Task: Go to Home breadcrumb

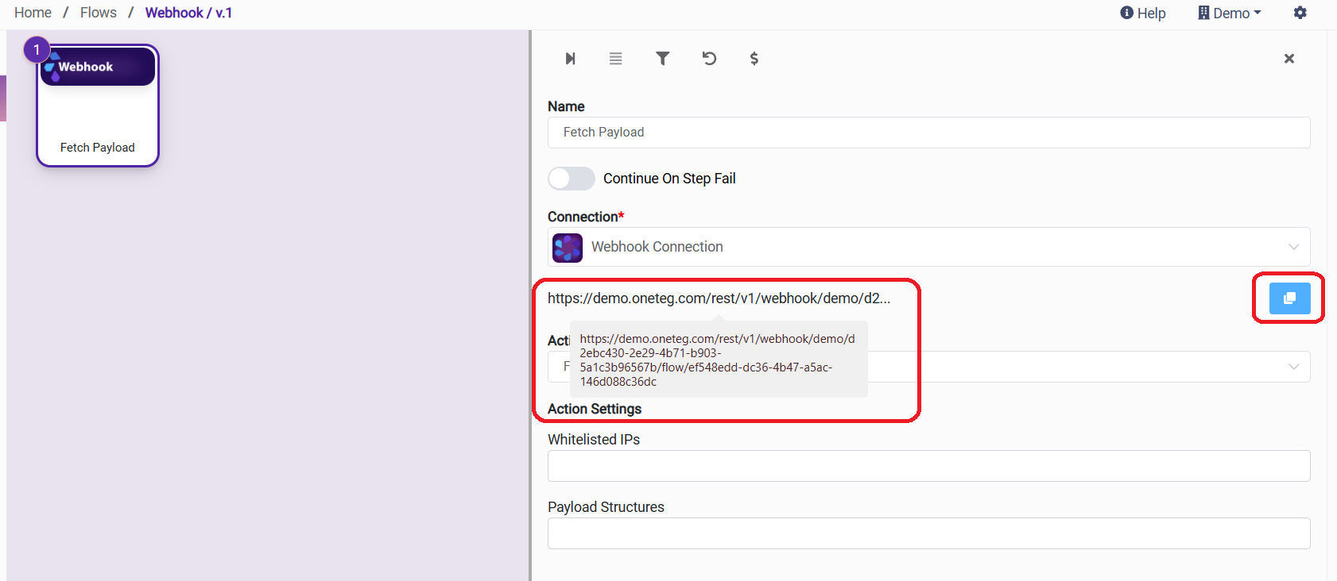Action: click(33, 13)
